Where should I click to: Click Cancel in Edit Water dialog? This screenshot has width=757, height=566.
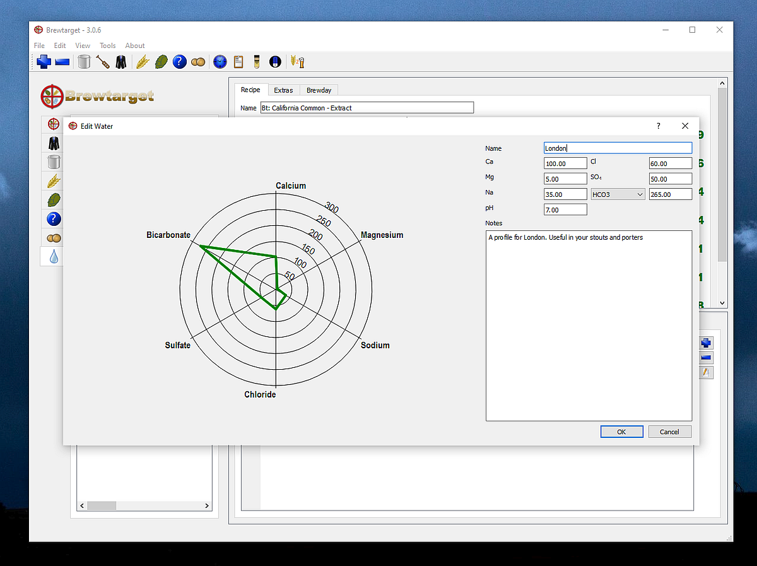tap(669, 432)
